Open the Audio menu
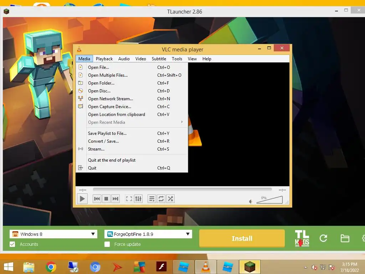 (124, 59)
